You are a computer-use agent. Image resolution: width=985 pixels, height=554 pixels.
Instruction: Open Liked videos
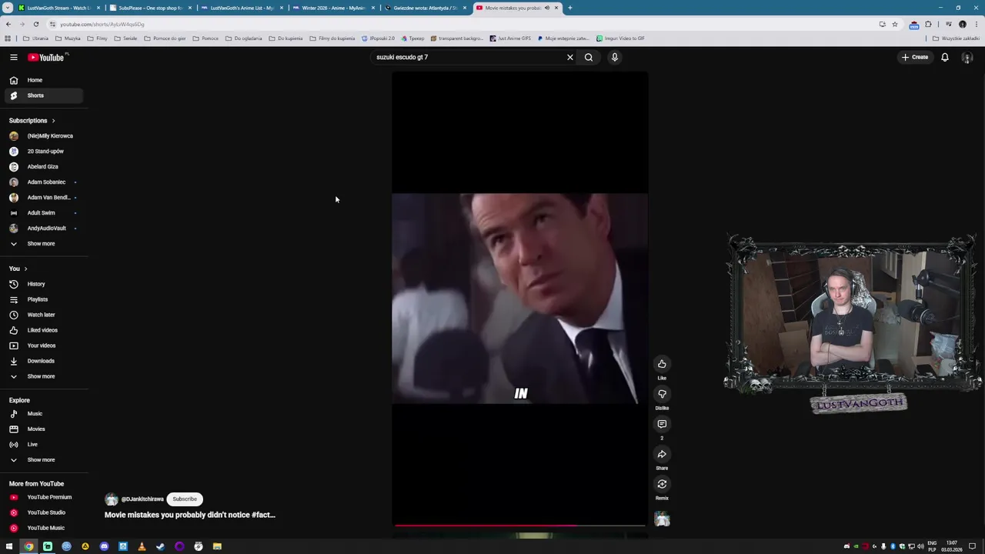45,330
